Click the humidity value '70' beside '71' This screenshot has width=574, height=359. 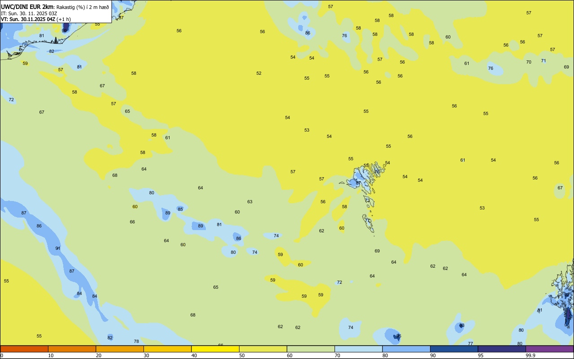(529, 62)
